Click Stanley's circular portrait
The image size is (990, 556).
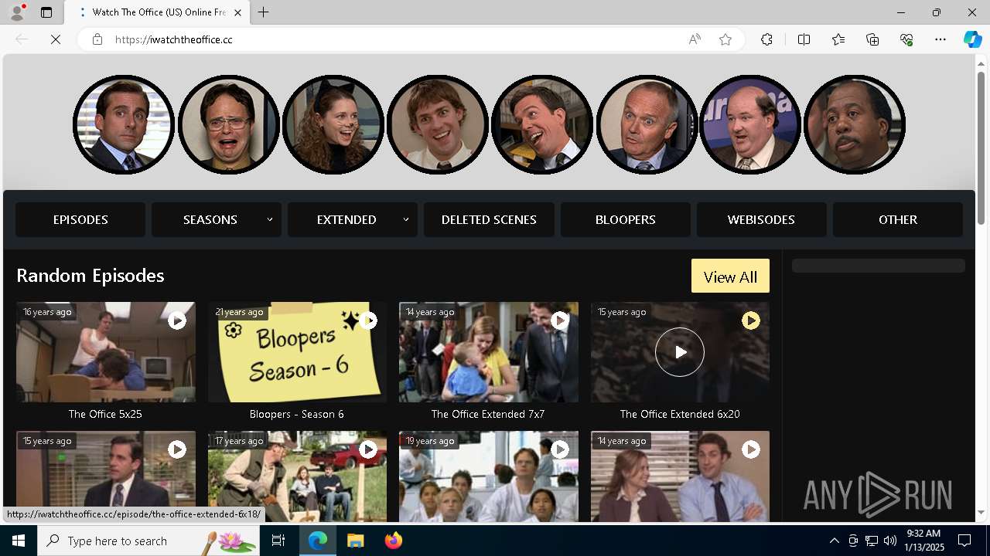855,124
